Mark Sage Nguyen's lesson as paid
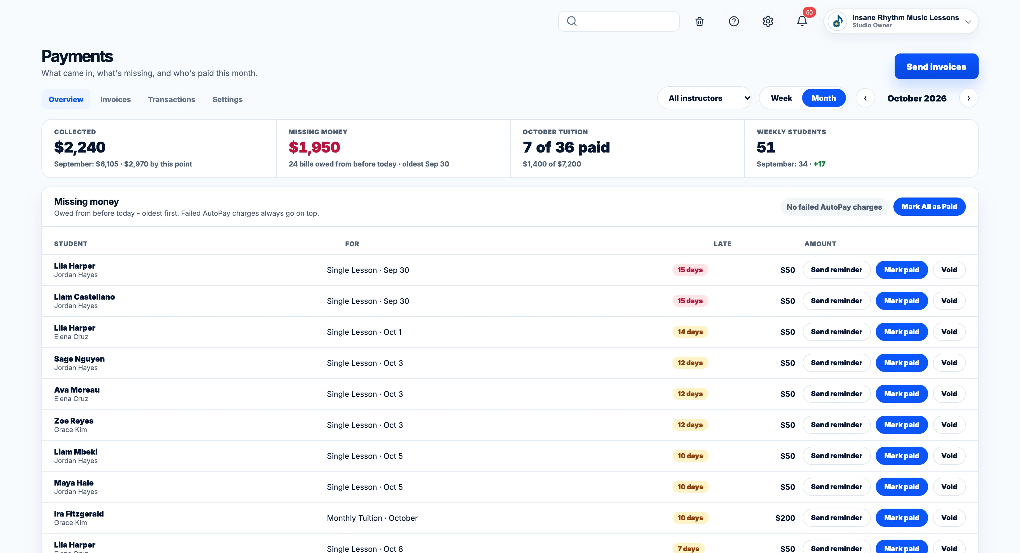1020x553 pixels. [x=901, y=363]
